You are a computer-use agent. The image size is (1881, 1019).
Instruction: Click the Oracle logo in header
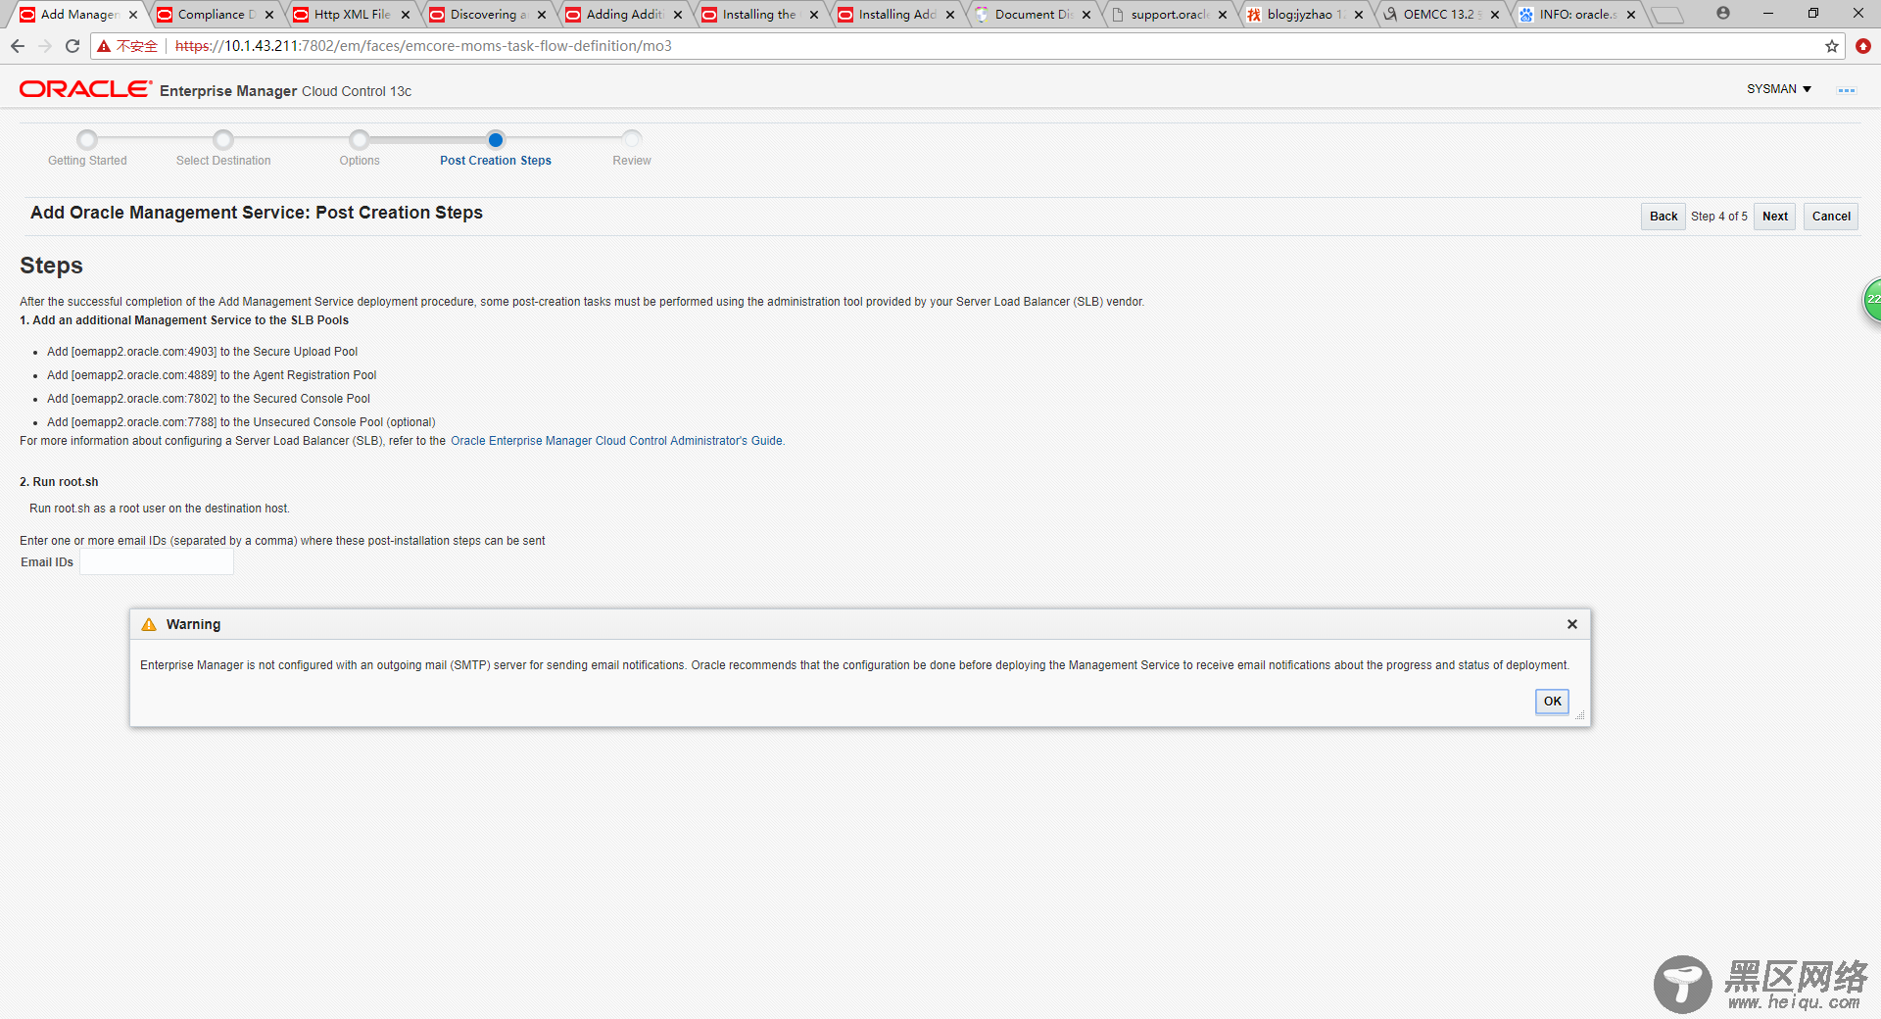85,89
